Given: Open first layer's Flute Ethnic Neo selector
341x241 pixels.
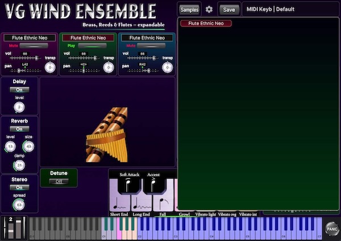Looking at the screenshot, I should click(30, 38).
